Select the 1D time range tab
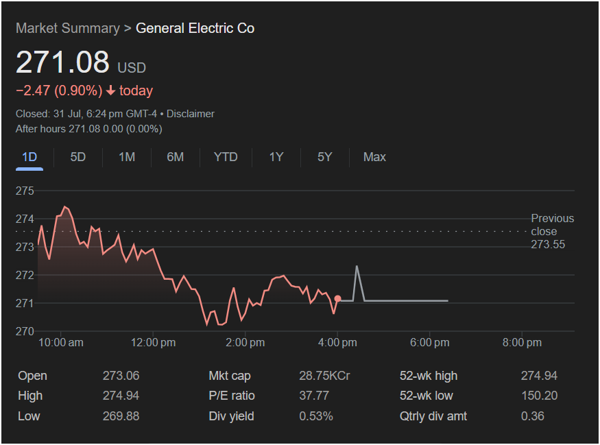 click(29, 157)
